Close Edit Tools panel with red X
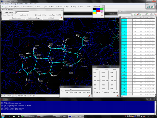The image size is (157, 118). [x=156, y=14]
